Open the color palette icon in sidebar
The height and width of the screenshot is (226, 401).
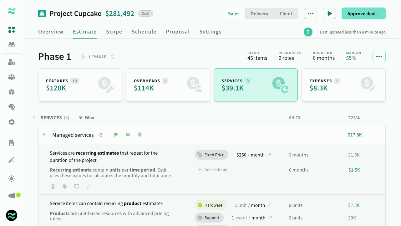(x=12, y=107)
